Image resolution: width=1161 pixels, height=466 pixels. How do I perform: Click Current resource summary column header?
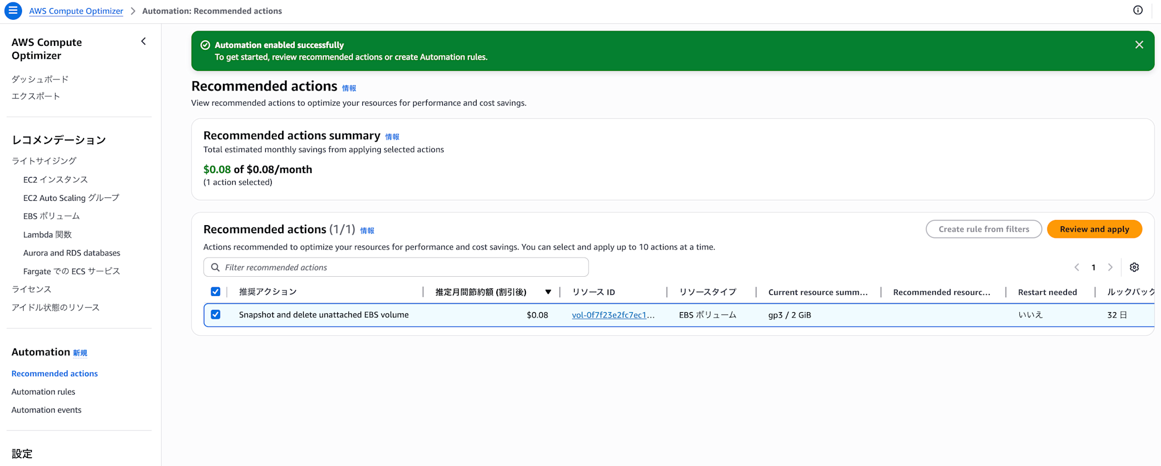point(818,292)
